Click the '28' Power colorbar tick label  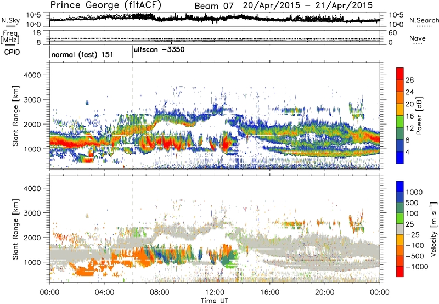click(x=409, y=80)
